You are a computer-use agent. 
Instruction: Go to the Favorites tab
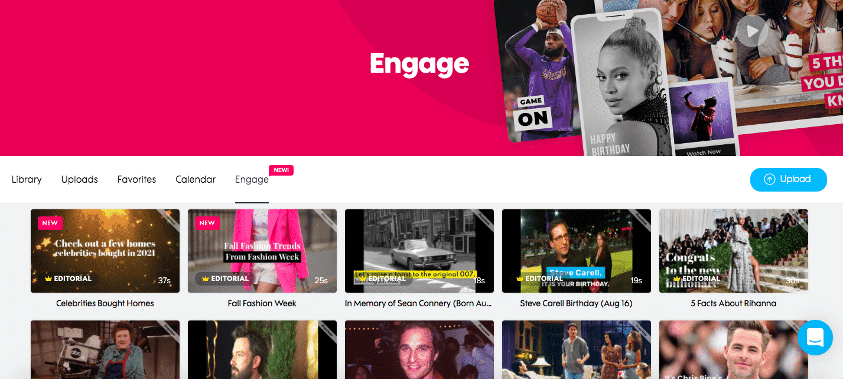click(136, 179)
